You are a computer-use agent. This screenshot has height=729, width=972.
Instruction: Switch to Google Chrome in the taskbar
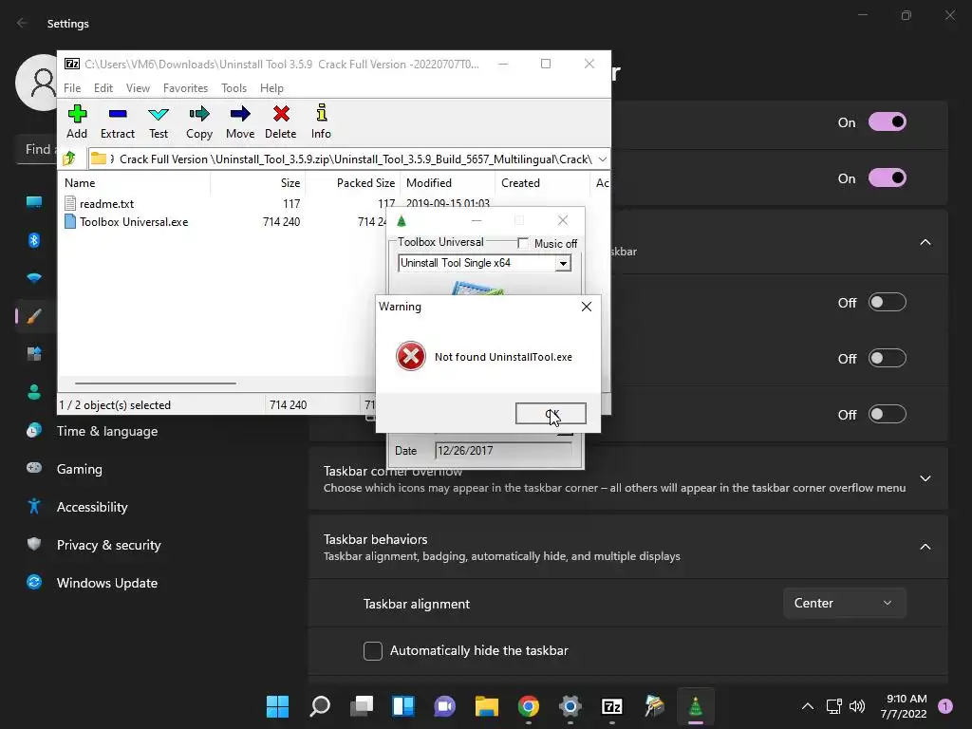point(528,706)
